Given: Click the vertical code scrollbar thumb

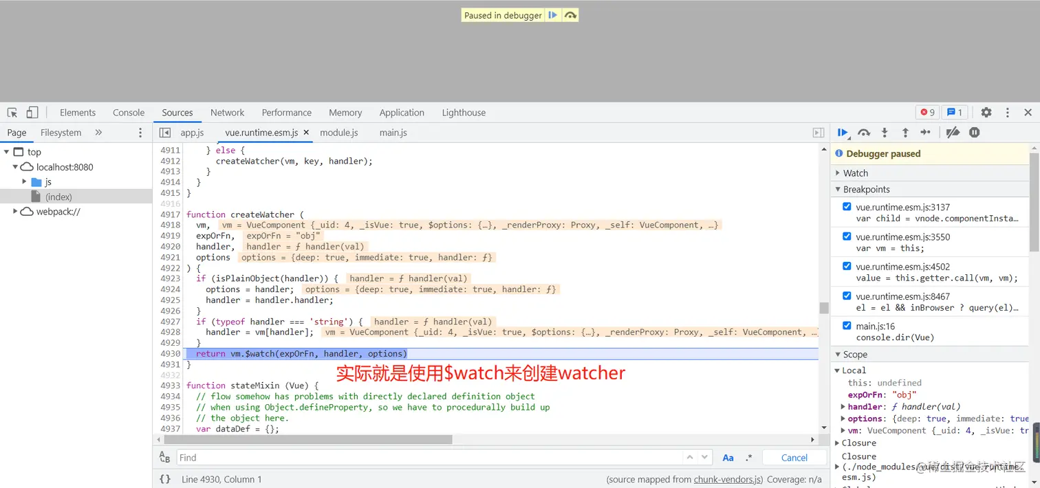Looking at the screenshot, I should tap(823, 308).
